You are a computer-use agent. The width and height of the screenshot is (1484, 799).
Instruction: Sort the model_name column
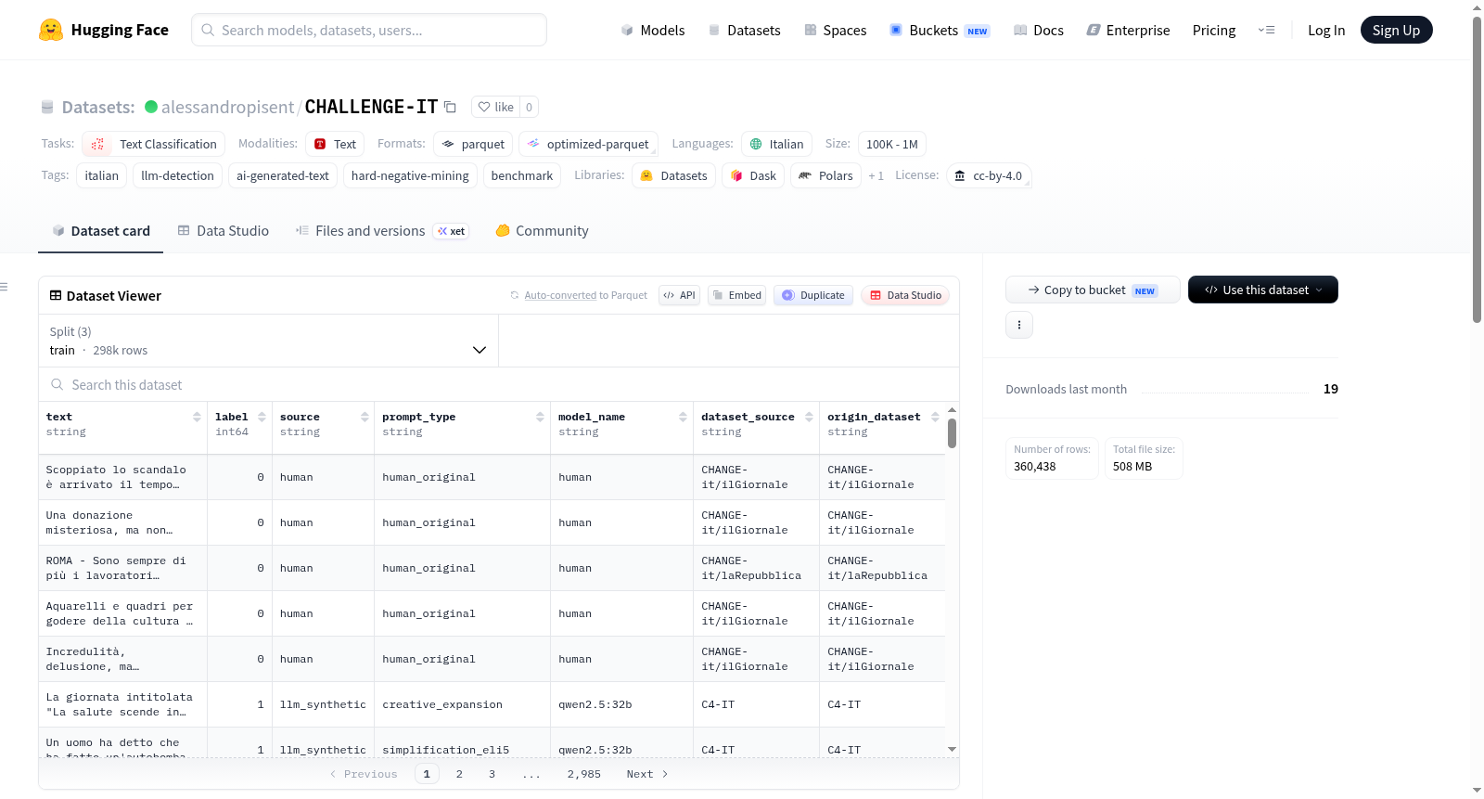pyautogui.click(x=684, y=418)
